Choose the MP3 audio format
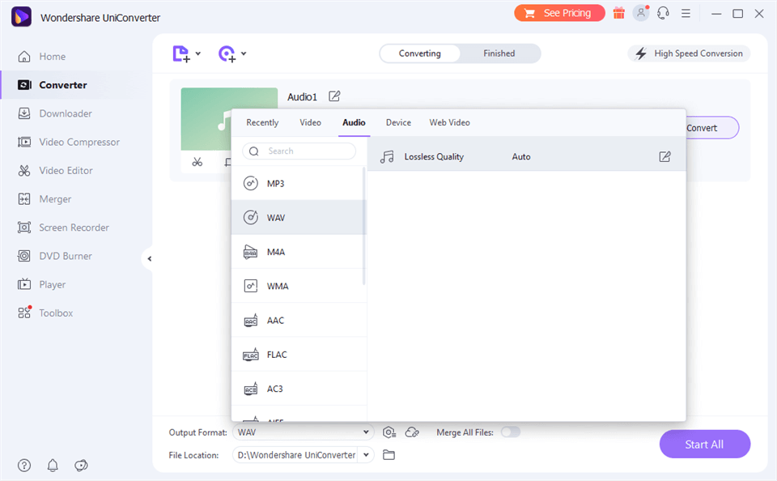Viewport: 777px width, 481px height. tap(299, 184)
